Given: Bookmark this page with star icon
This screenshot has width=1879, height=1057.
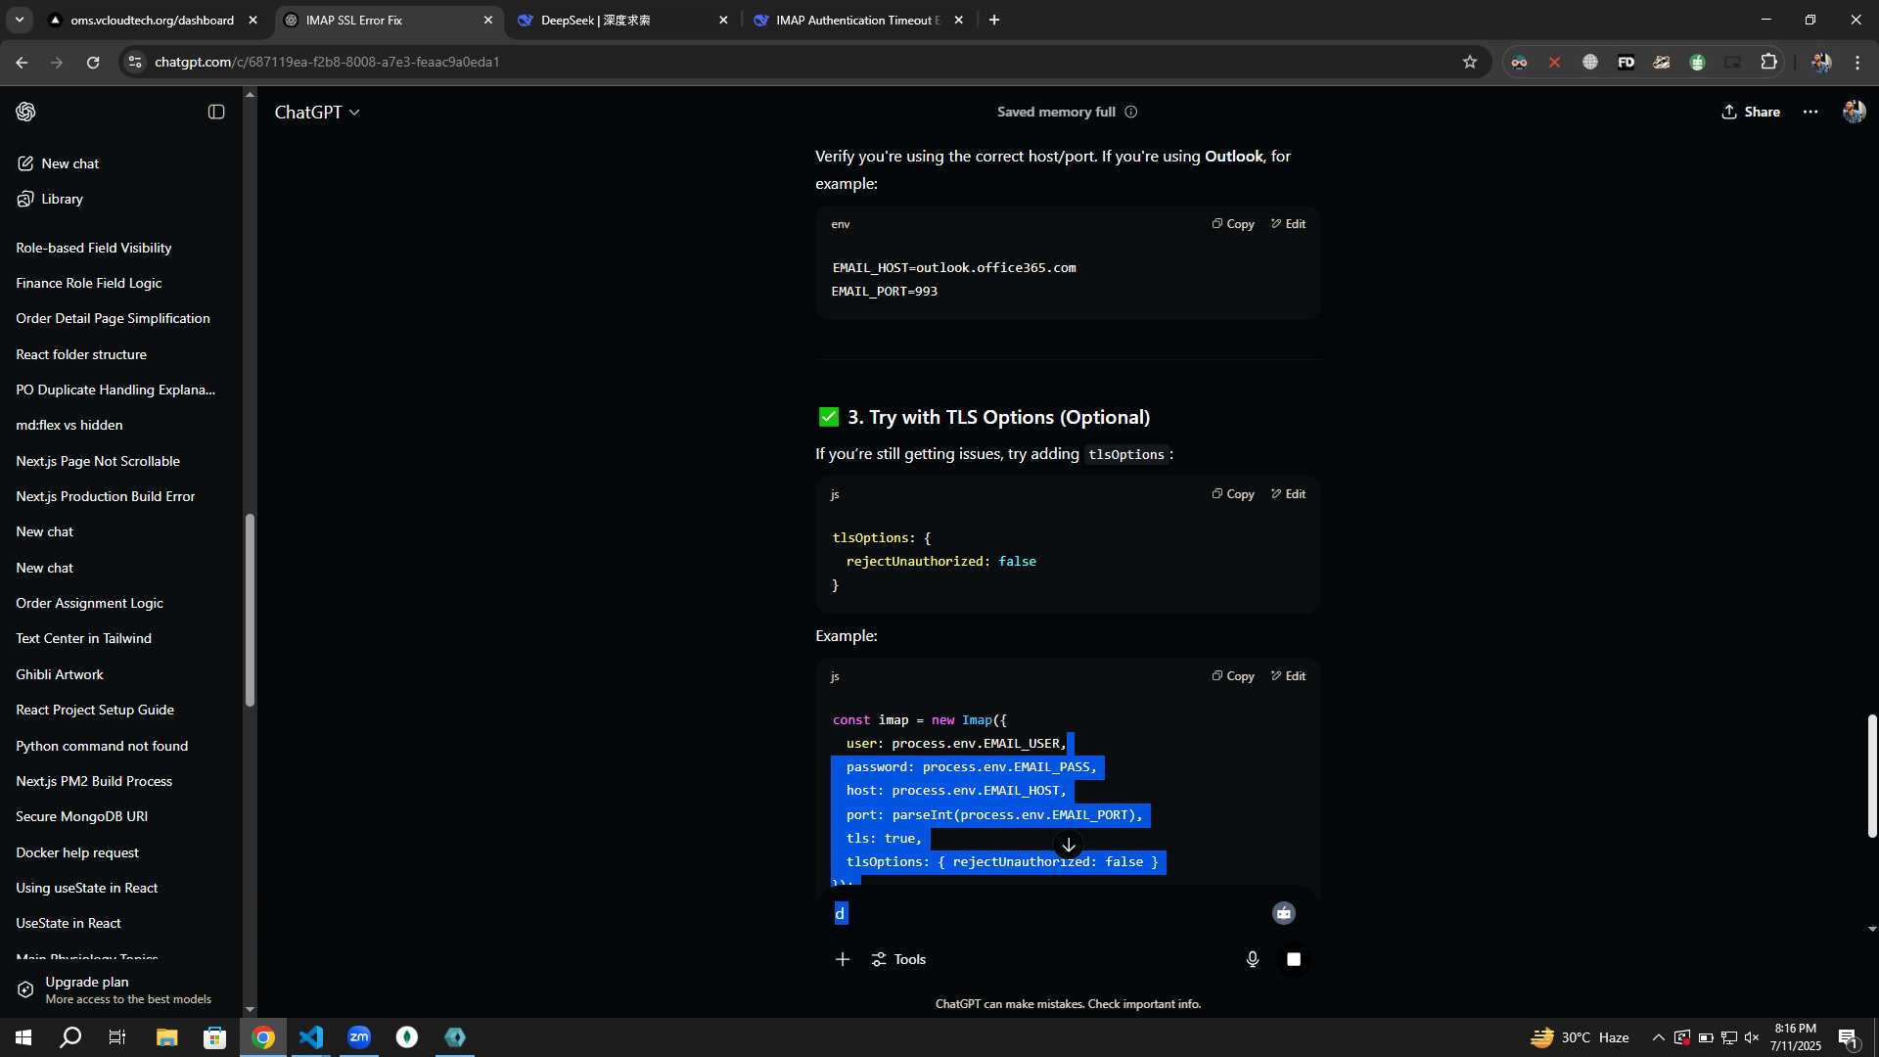Looking at the screenshot, I should point(1470,62).
